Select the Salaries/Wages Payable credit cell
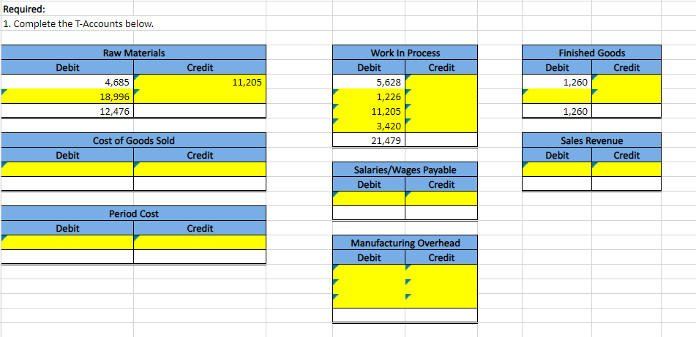 point(441,198)
